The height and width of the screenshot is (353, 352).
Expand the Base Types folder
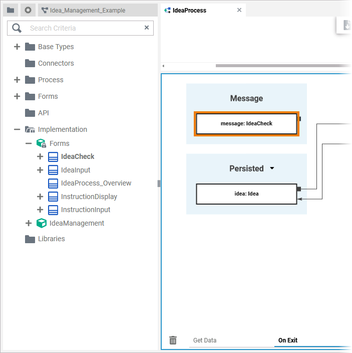17,47
